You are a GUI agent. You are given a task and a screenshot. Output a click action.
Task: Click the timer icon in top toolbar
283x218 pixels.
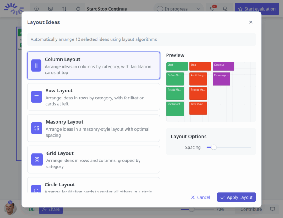pos(78,9)
